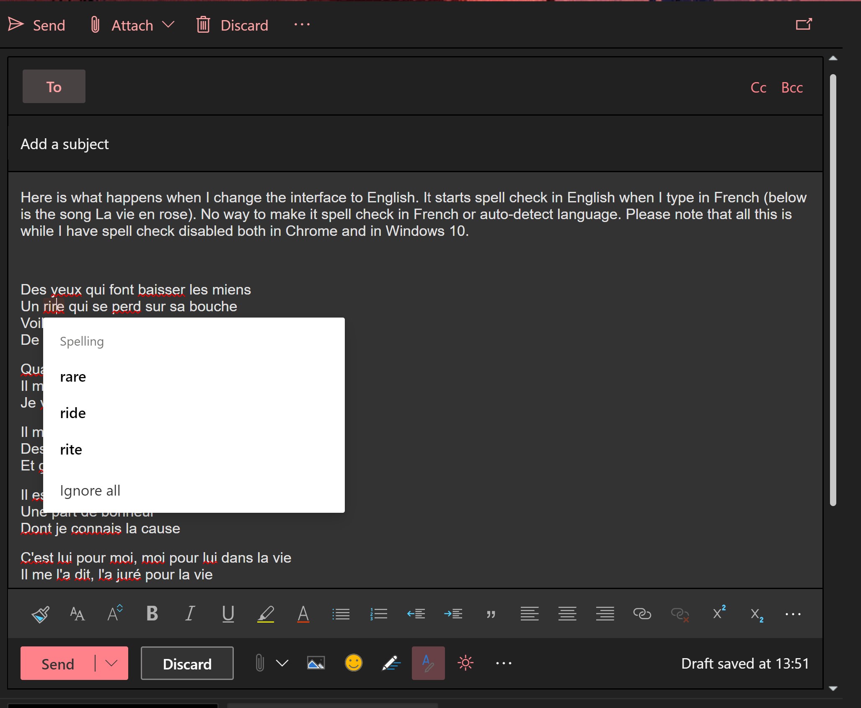Show the Cc field
861x708 pixels.
[x=758, y=88]
